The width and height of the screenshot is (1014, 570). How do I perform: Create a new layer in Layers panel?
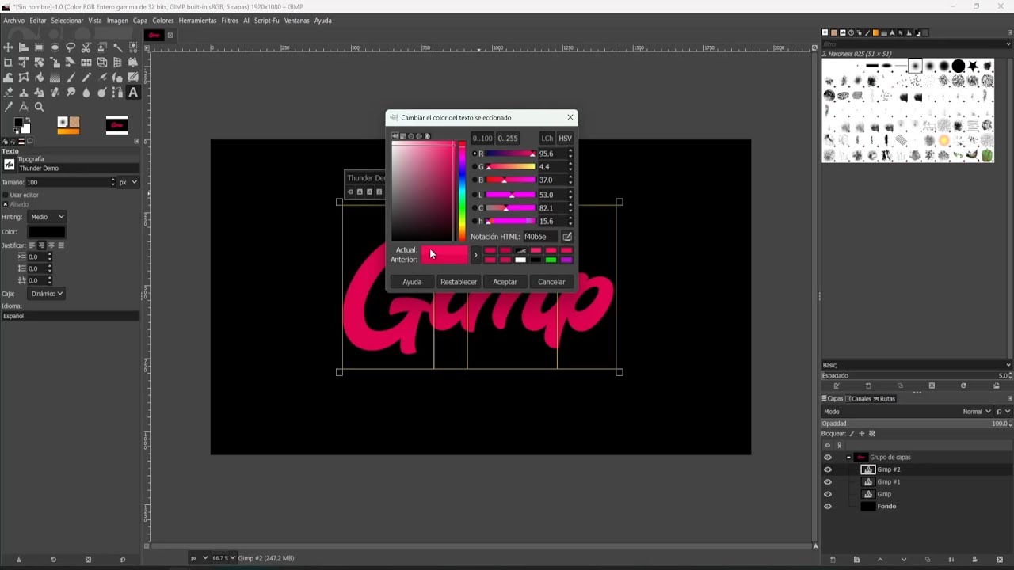tap(833, 560)
